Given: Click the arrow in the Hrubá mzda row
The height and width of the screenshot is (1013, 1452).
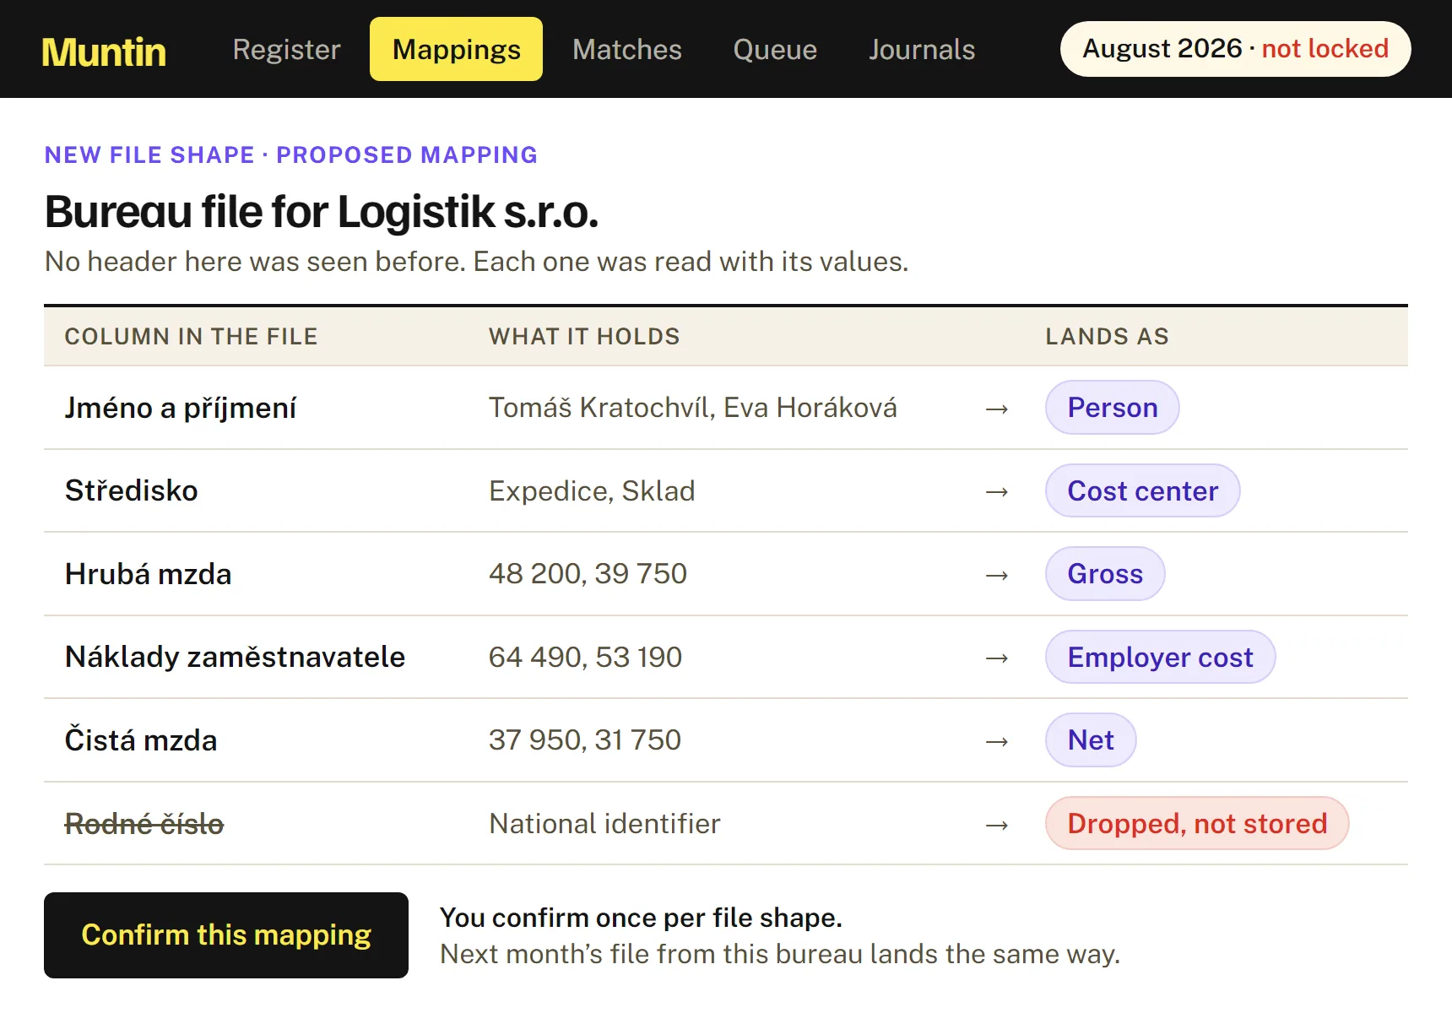Looking at the screenshot, I should (x=997, y=575).
